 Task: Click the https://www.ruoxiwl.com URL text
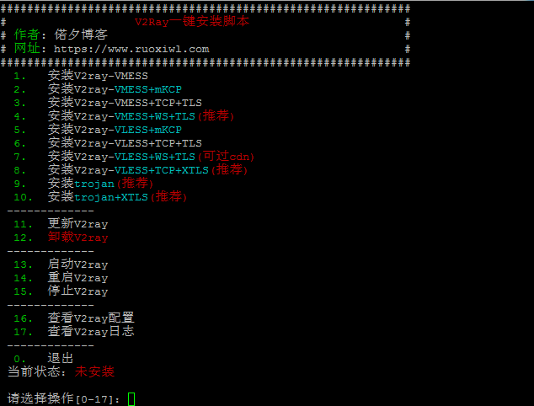[131, 49]
